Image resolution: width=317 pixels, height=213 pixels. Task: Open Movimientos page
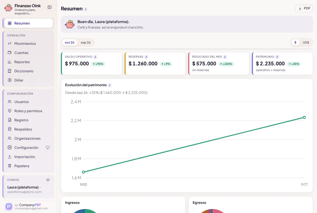[x=29, y=44]
